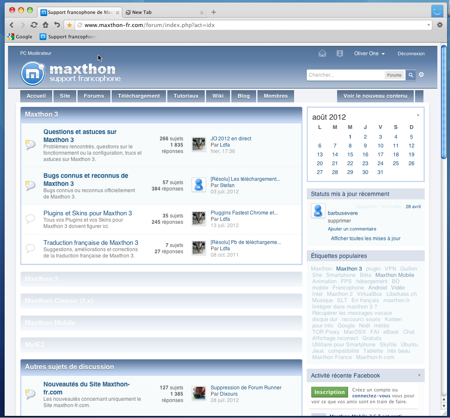
Task: Click the cat avatar beside JO 2012 en direct
Action: coord(198,144)
